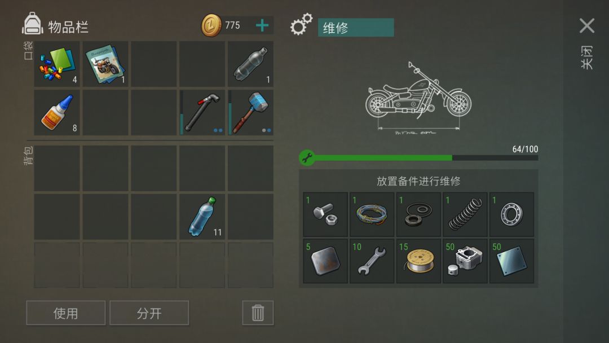609x343 pixels.
Task: Tap the engine part slot requiring 50
Action: pyautogui.click(x=465, y=261)
